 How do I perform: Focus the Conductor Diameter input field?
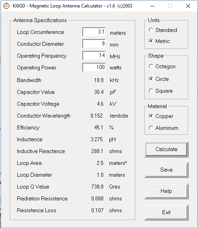point(94,43)
